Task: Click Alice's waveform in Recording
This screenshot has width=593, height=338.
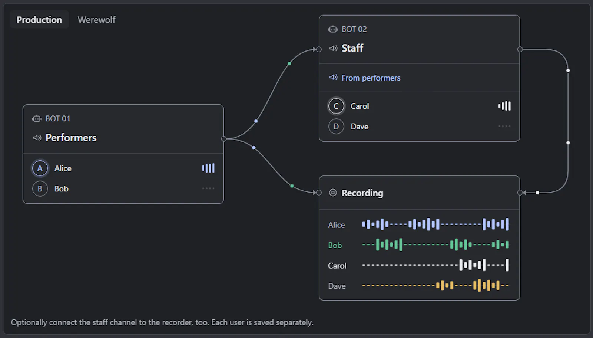Action: tap(435, 224)
